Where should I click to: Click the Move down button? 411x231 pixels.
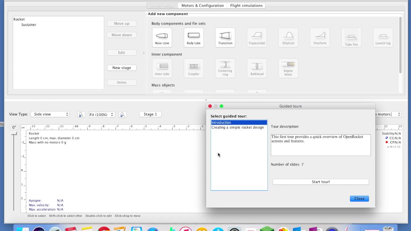click(x=122, y=35)
